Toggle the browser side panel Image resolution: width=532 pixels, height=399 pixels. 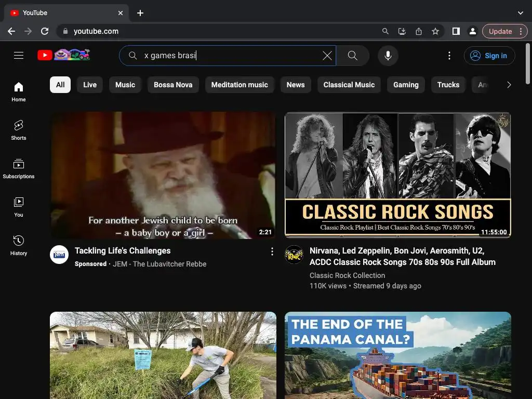coord(456,31)
